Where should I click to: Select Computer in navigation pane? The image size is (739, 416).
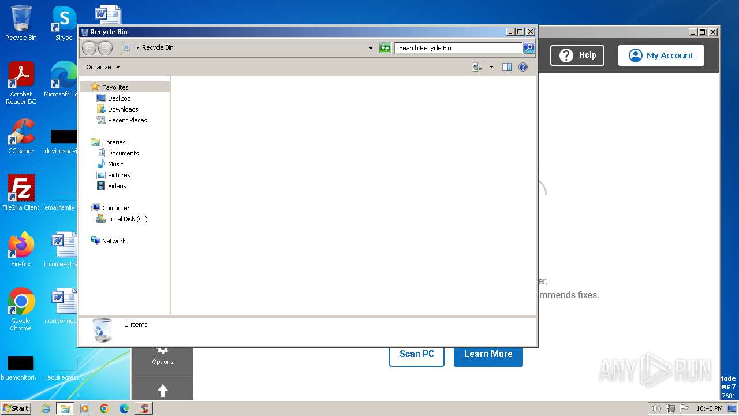(115, 208)
